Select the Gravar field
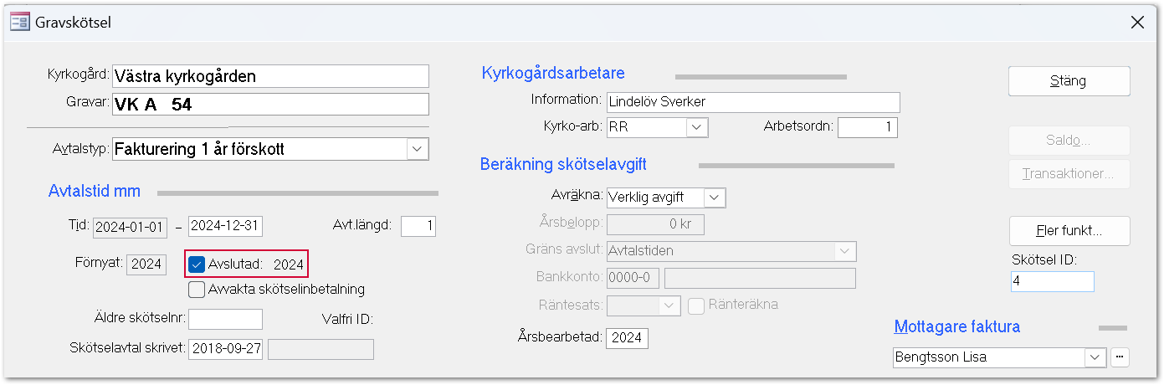The width and height of the screenshot is (1164, 385). click(x=269, y=104)
